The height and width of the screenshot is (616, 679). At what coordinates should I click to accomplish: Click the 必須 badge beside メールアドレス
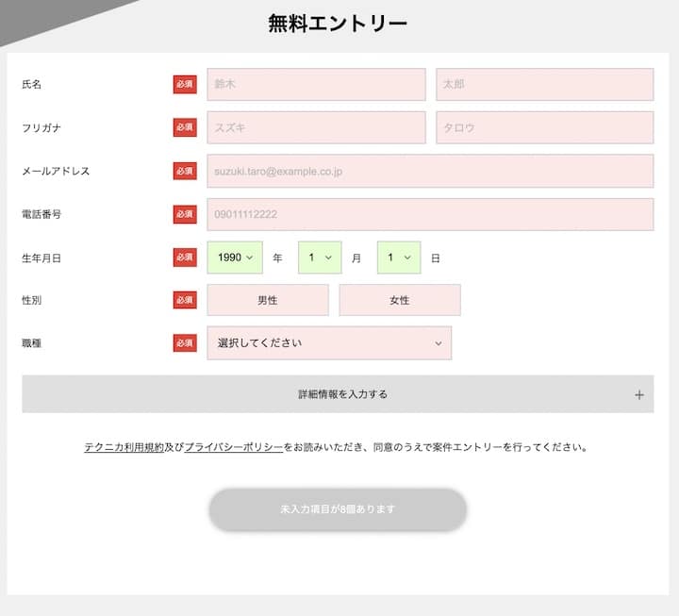pyautogui.click(x=185, y=171)
